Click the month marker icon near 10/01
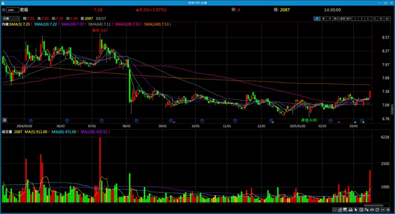Image resolution: width=395 pixels, height=214 pixels. pyautogui.click(x=202, y=121)
